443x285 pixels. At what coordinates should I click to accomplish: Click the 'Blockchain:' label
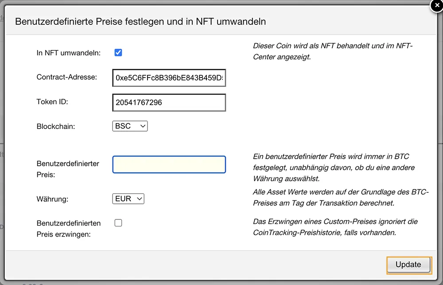tap(56, 126)
